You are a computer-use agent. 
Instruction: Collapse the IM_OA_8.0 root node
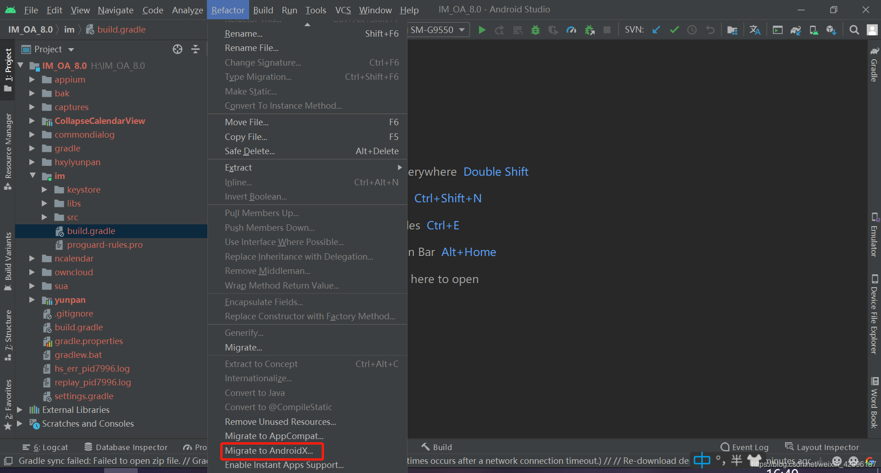coord(21,66)
